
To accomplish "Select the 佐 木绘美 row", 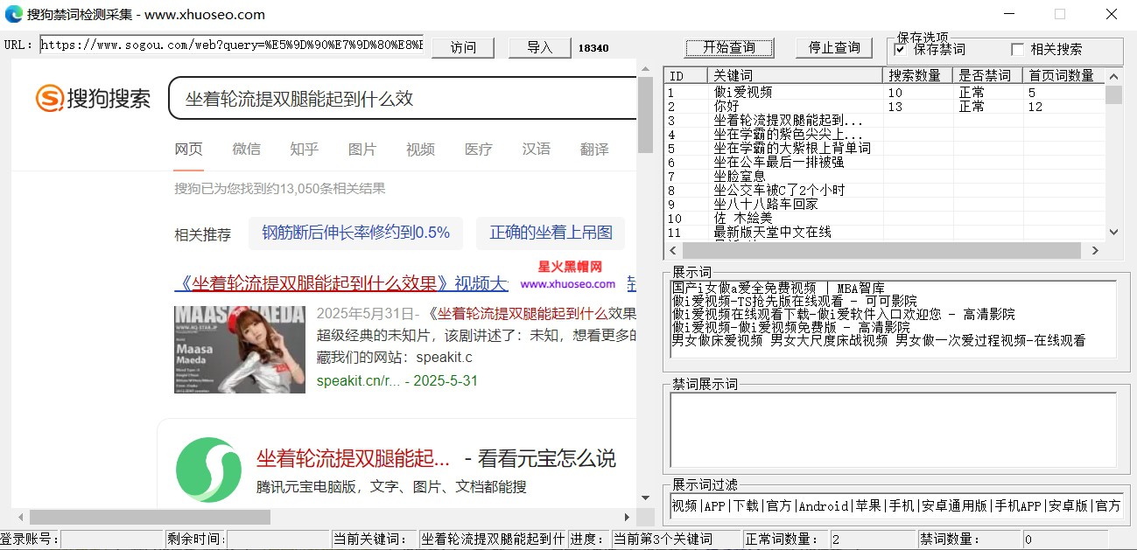I will pyautogui.click(x=884, y=218).
